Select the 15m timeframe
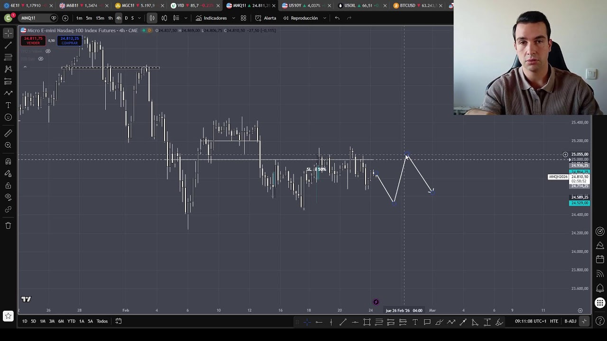607x341 pixels. (100, 18)
